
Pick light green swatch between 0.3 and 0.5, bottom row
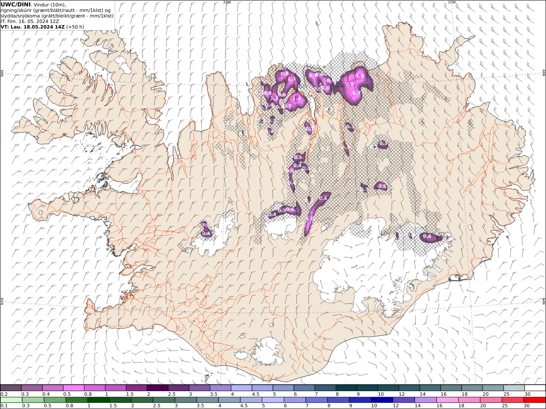33,400
